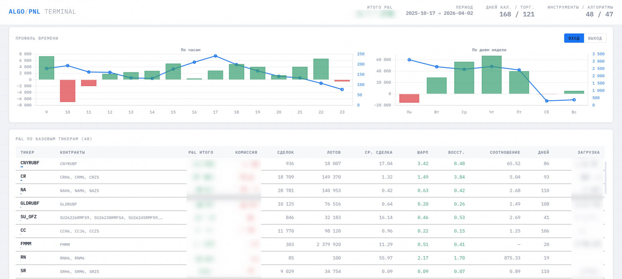Sort by ВОССТ. column header

click(456, 152)
